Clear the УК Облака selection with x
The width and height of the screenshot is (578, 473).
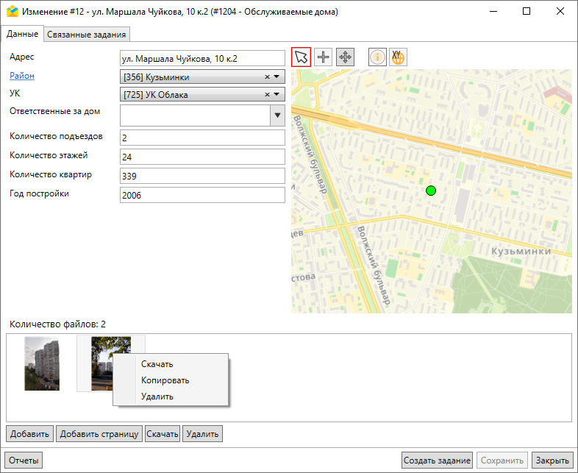coord(268,95)
